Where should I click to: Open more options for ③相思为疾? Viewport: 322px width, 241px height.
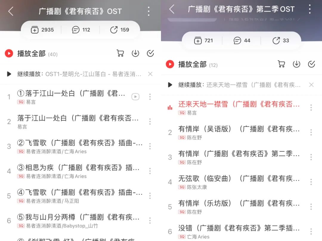(x=150, y=171)
